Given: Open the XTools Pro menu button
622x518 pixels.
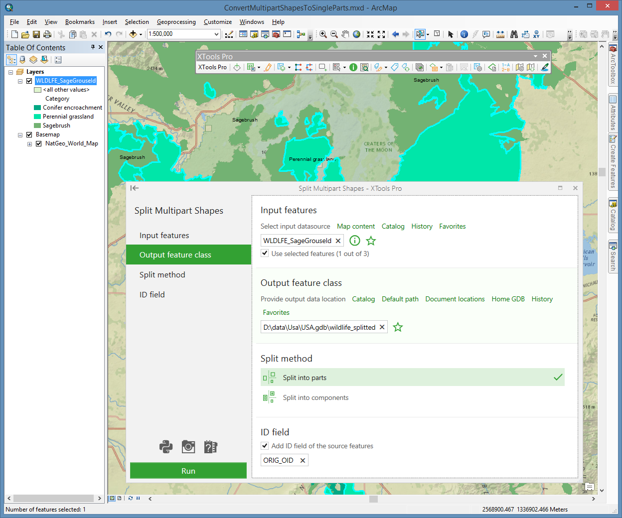Looking at the screenshot, I should coord(212,67).
